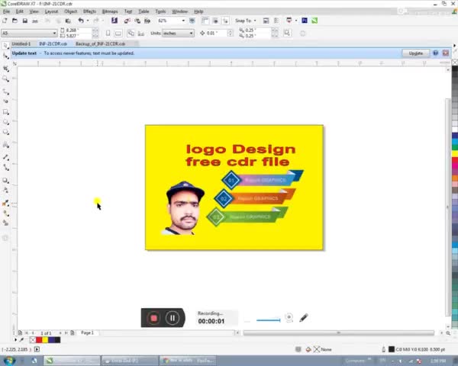Select the Freehand tool in toolbox

pyautogui.click(x=5, y=91)
